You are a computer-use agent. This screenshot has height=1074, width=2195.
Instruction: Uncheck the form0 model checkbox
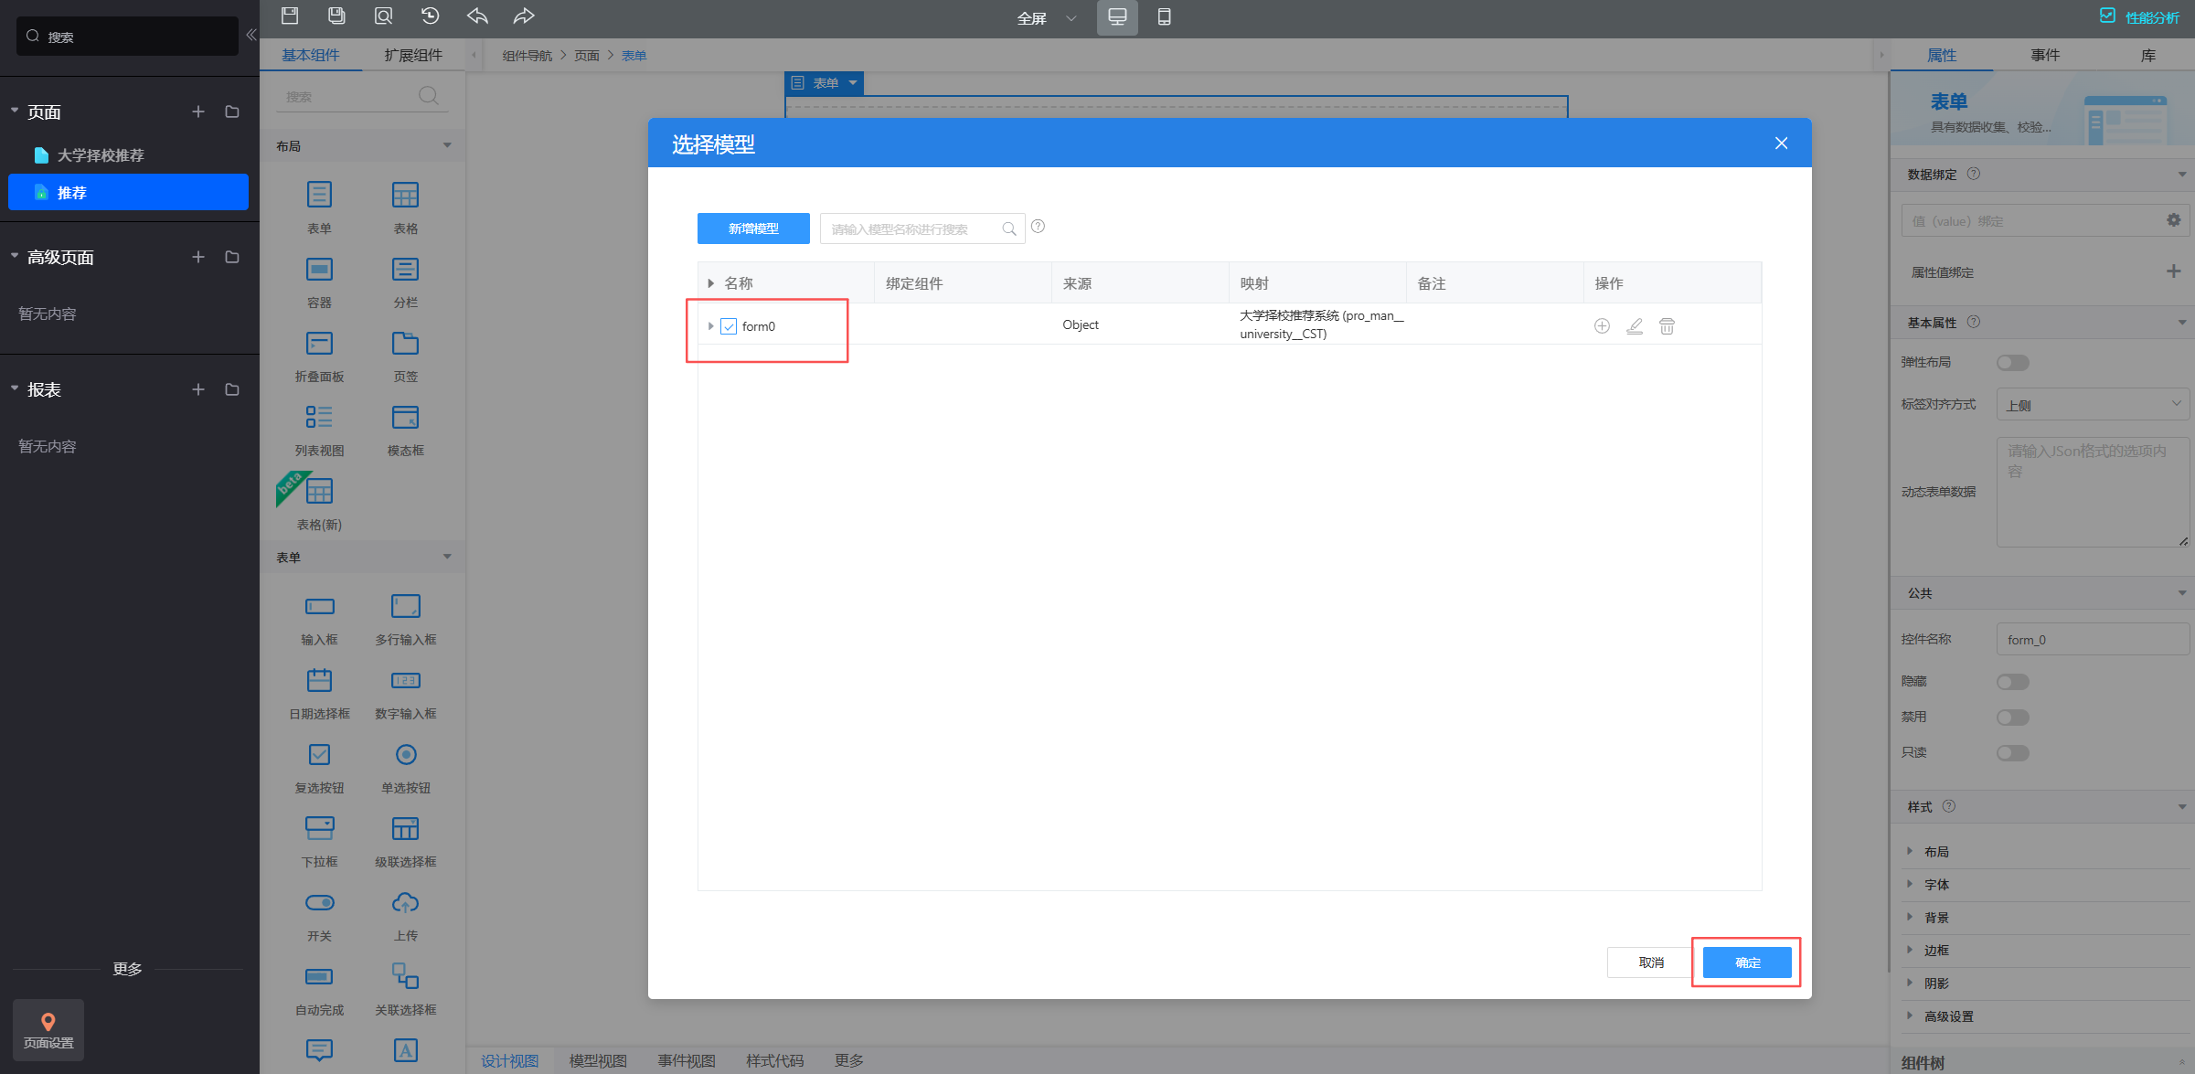click(x=729, y=326)
